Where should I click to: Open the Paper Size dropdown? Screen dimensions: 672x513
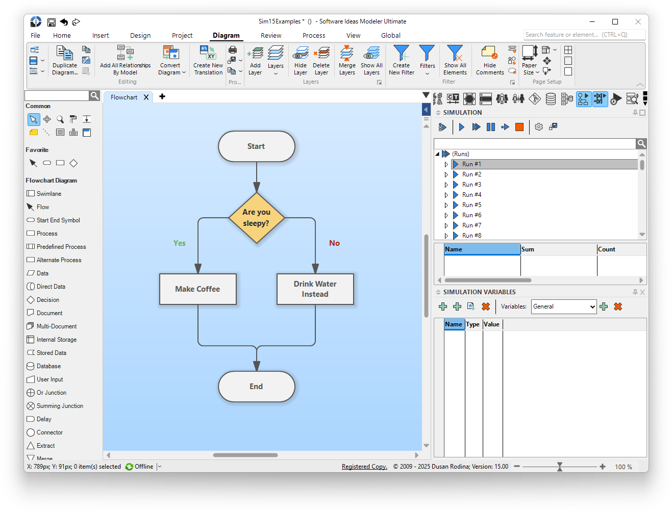[x=530, y=60]
